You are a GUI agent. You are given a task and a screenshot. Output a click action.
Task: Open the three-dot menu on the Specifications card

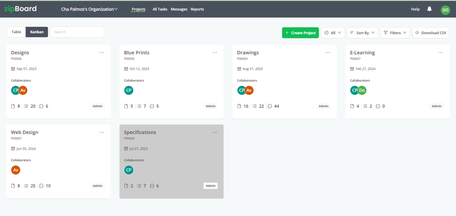coord(215,132)
